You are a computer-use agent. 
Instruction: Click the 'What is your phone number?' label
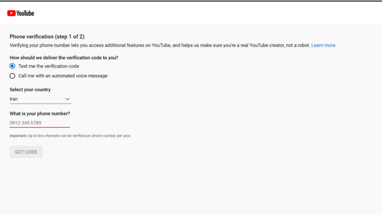40,113
